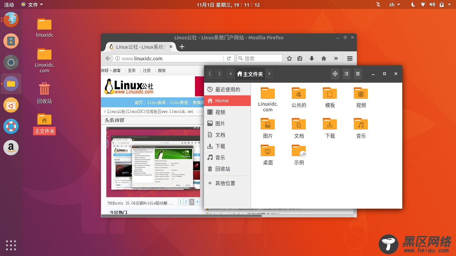Select 音乐 in Files sidebar
This screenshot has height=256, width=456.
coord(227,157)
